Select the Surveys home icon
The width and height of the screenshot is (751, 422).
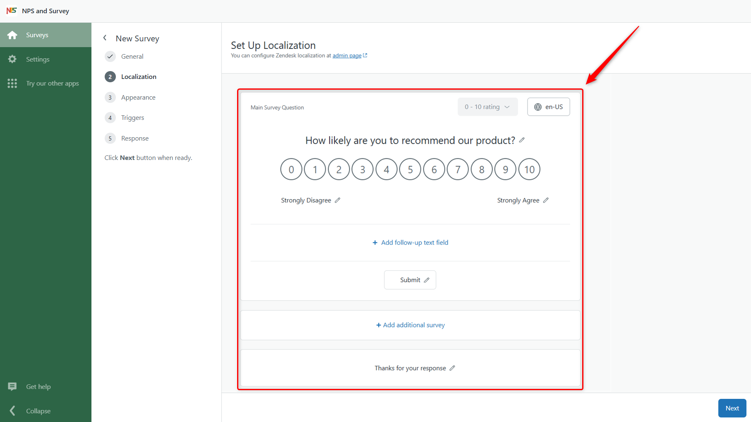[x=12, y=35]
